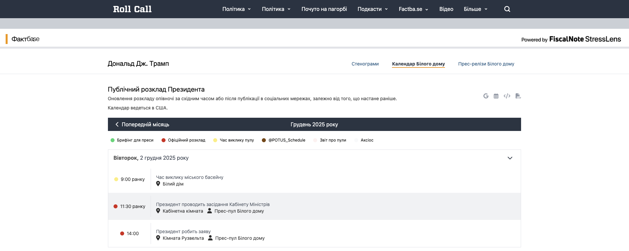Open the Почуто на пагорбі link
The image size is (629, 251).
coord(324,9)
